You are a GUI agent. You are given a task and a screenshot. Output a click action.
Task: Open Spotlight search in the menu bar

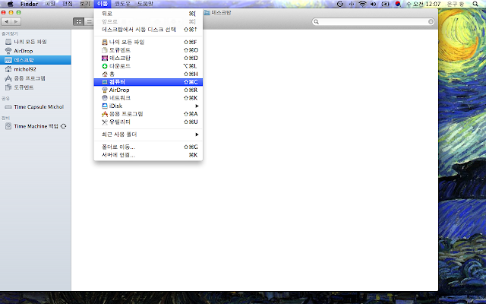475,4
